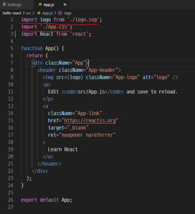Screen dimensions: 195x214
Task: Open the https://reactjs.org link
Action: click(x=90, y=121)
